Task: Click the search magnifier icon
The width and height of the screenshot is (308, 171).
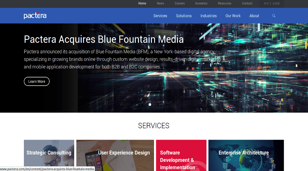Action: (273, 16)
